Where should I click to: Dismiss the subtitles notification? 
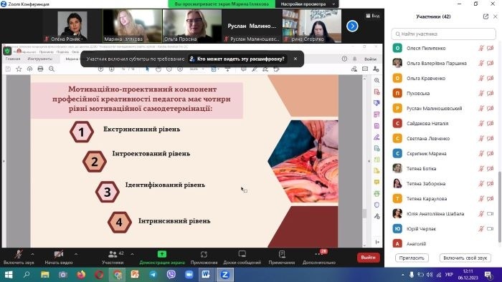(295, 59)
